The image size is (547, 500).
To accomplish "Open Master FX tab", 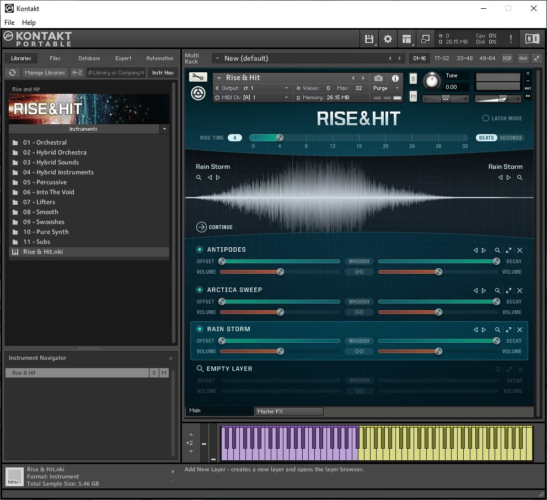I will point(289,411).
